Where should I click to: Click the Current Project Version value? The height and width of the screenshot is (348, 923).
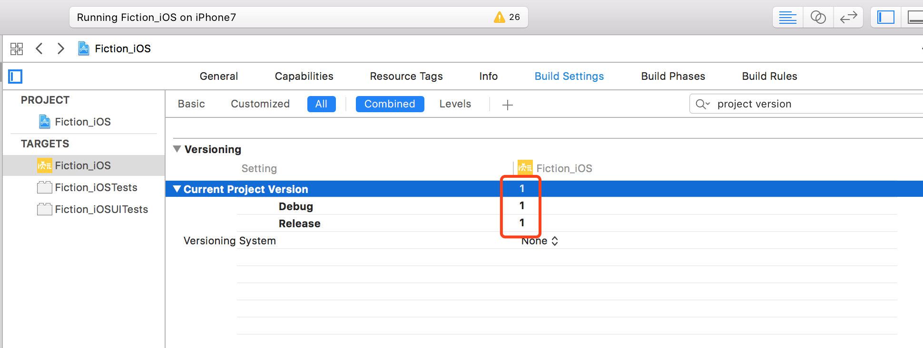pyautogui.click(x=522, y=189)
